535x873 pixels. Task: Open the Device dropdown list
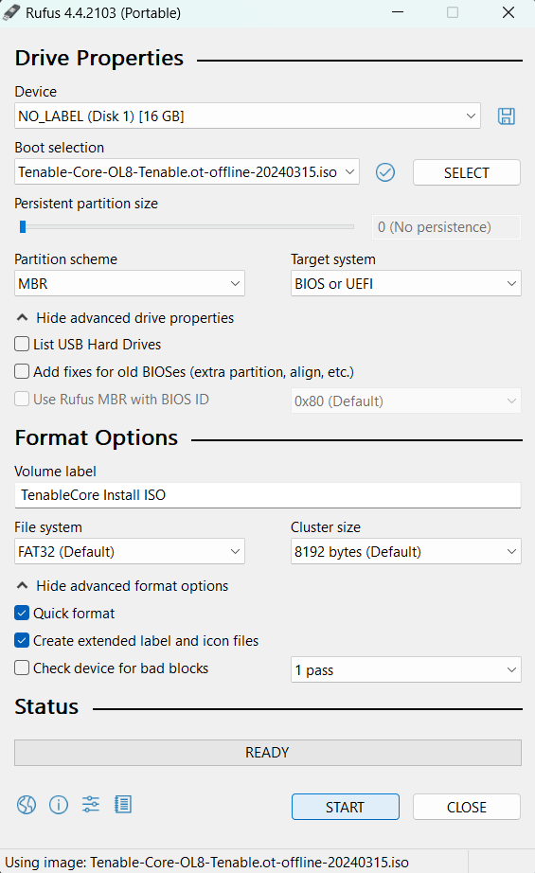(247, 116)
